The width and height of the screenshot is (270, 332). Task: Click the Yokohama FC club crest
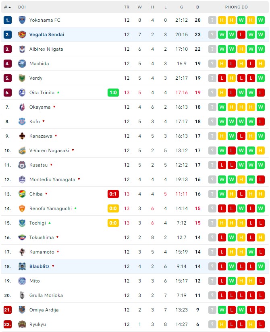(x=22, y=20)
